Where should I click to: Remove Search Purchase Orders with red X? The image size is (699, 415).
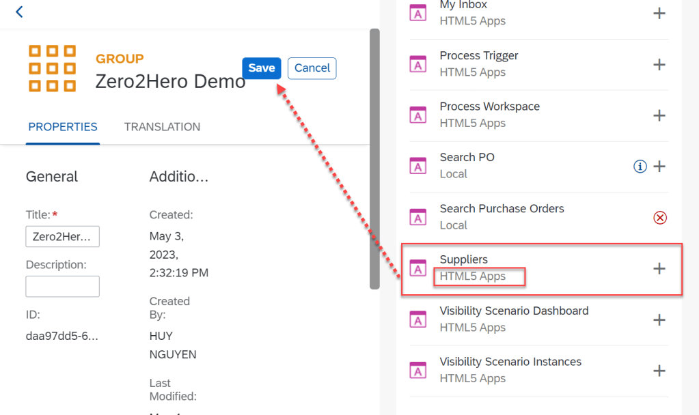[x=659, y=218]
